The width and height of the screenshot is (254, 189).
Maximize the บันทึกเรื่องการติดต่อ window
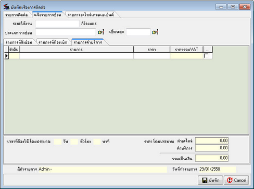point(233,7)
